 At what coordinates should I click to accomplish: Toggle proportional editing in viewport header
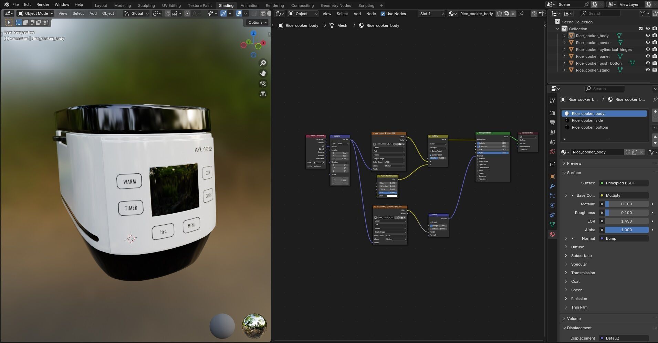pyautogui.click(x=187, y=14)
